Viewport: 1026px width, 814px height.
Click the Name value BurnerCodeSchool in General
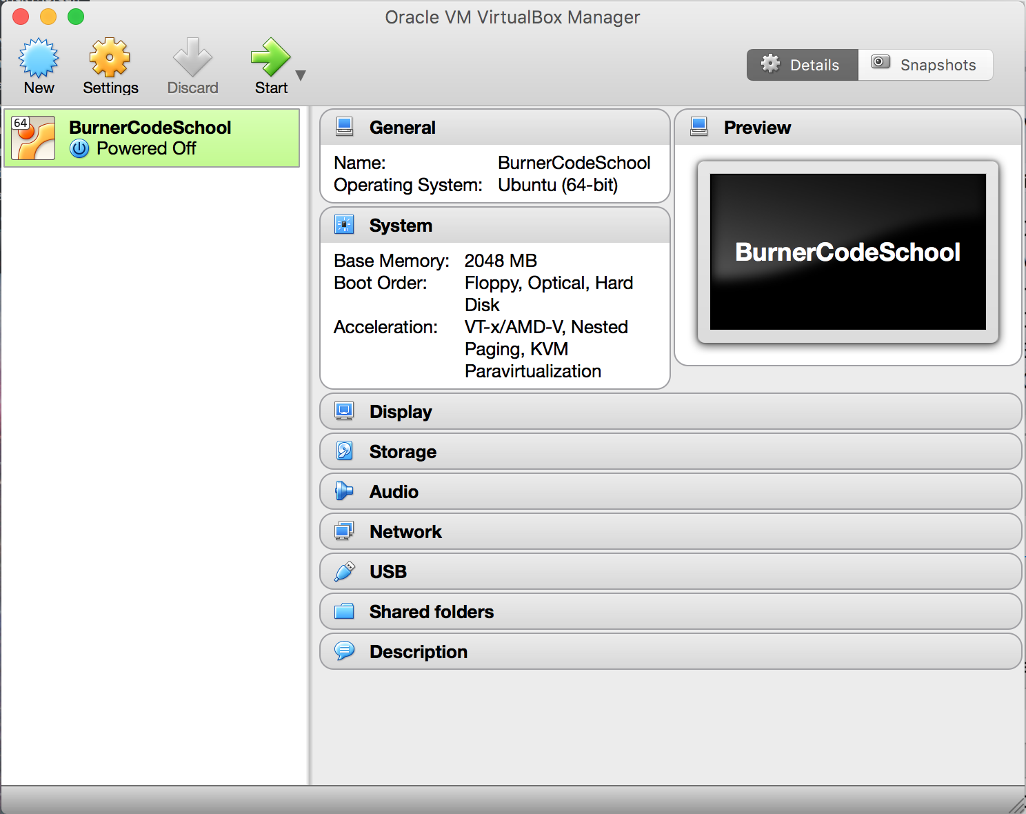point(574,163)
